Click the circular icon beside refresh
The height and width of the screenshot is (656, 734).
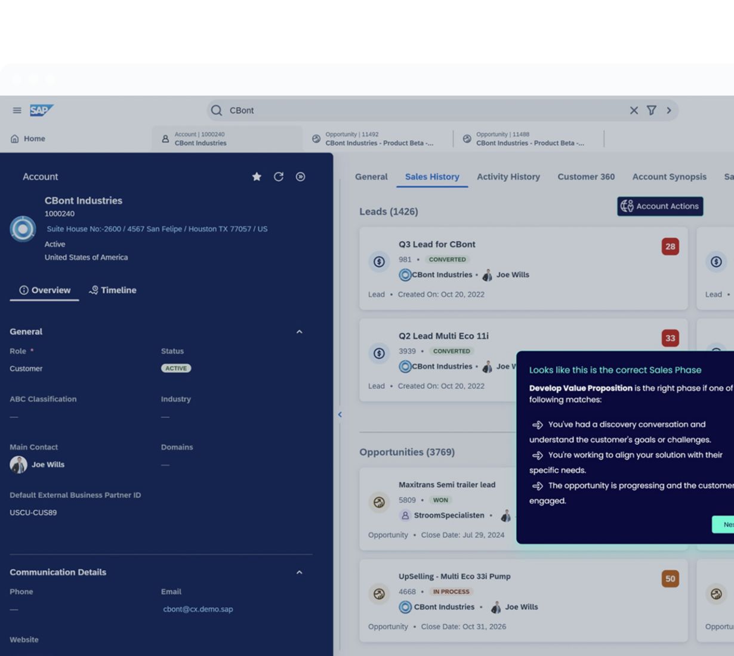click(301, 177)
